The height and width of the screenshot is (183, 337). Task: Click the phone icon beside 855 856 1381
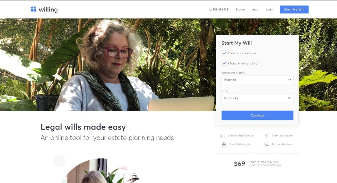[210, 10]
